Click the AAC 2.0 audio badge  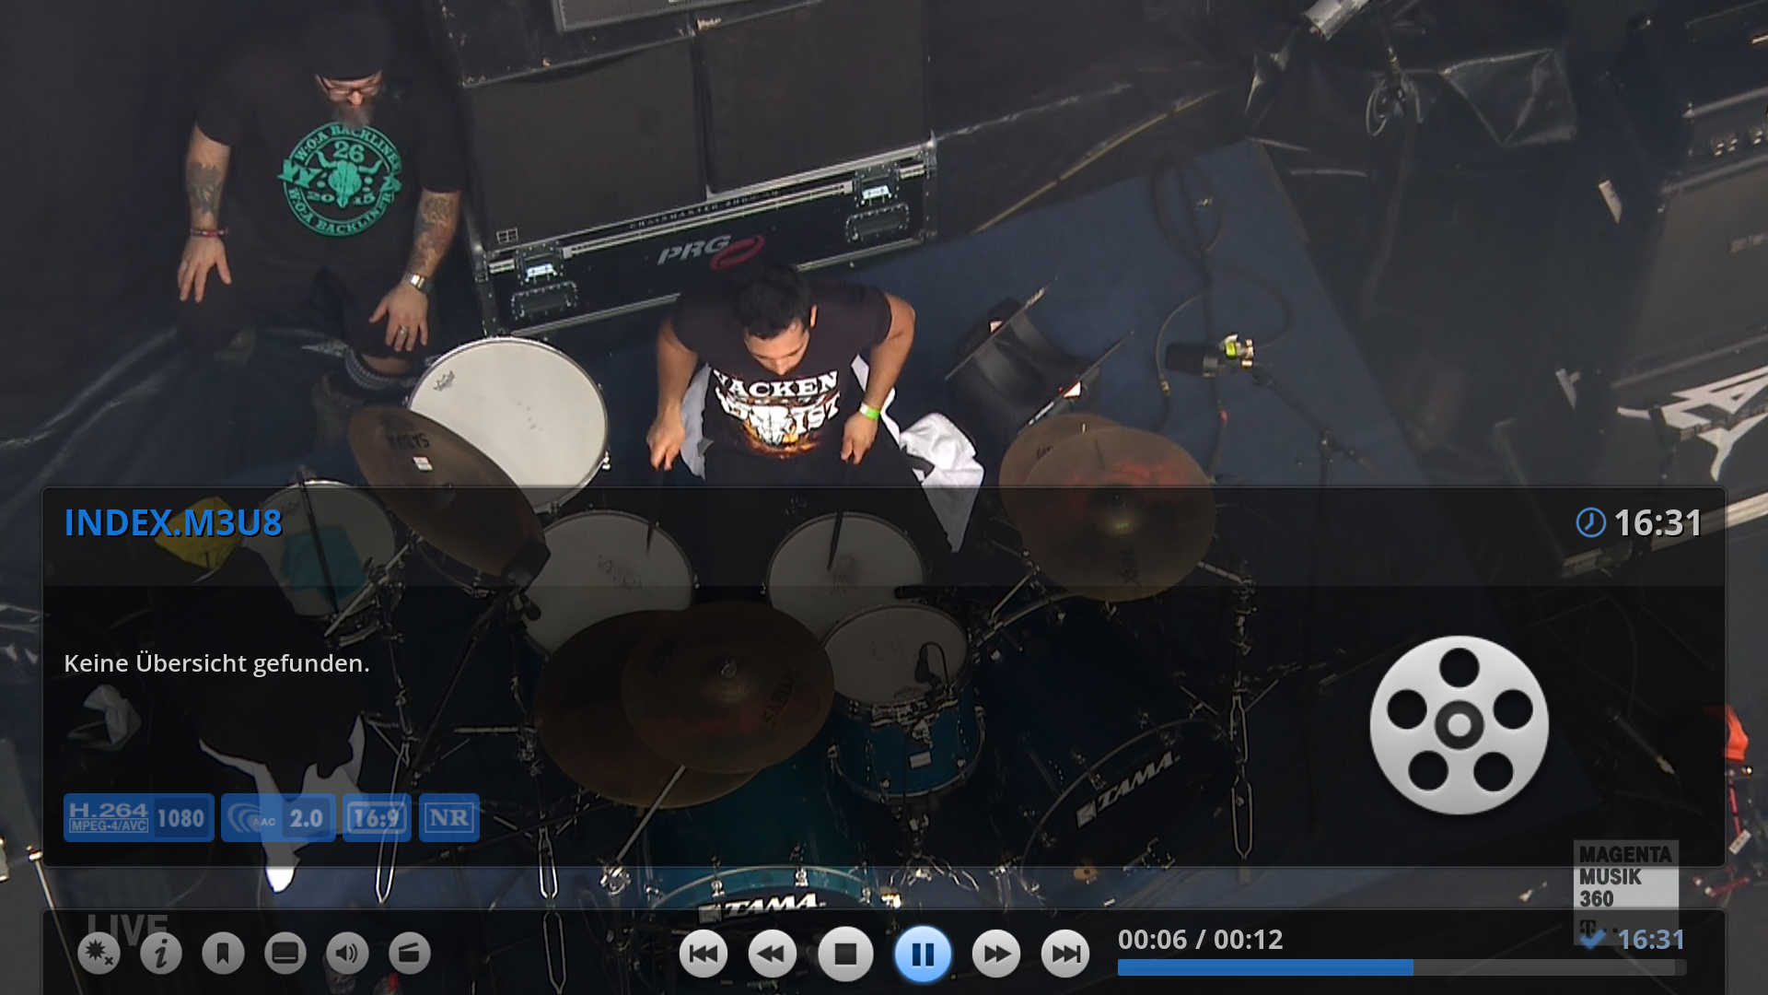click(278, 817)
